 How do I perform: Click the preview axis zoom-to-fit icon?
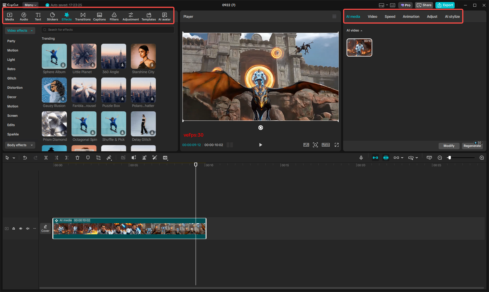[x=429, y=158]
